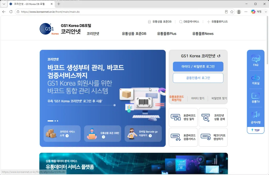Screen dimensions: 269x175
Task: Open browser profile icon
Action: [x=239, y=12]
